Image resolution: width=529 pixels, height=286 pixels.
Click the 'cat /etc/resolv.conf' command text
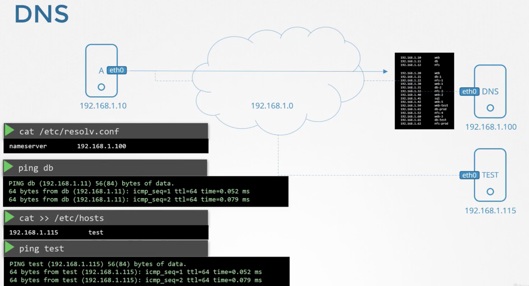pos(69,132)
